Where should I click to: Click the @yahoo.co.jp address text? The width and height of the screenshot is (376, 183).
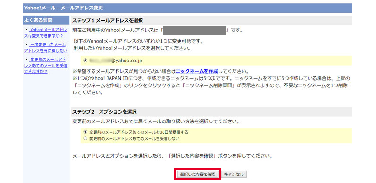tap(116, 61)
